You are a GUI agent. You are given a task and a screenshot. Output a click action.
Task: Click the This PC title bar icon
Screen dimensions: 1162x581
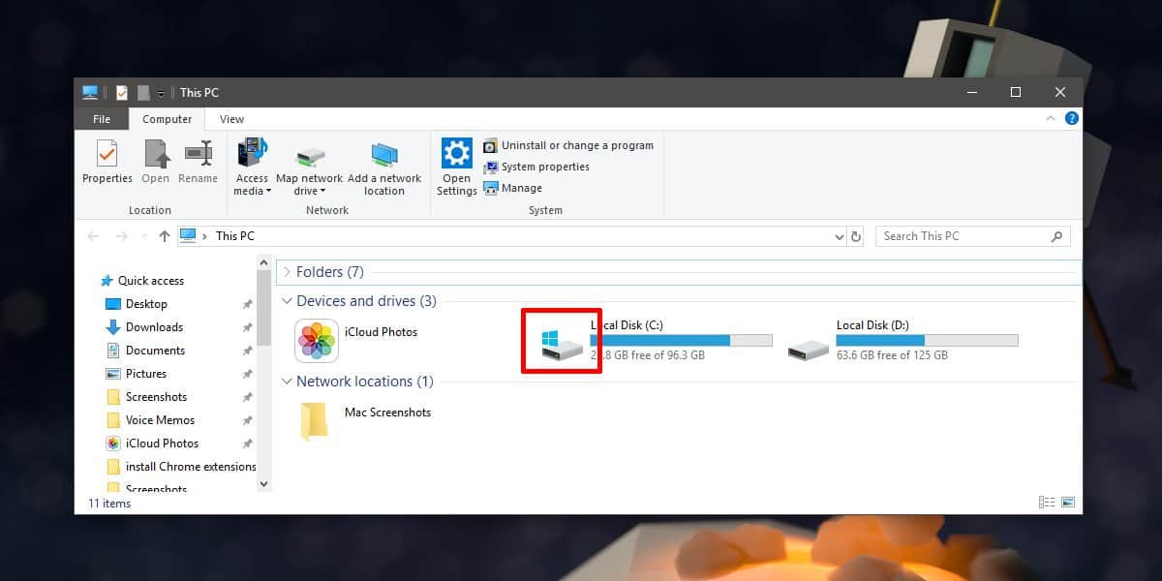pyautogui.click(x=90, y=92)
